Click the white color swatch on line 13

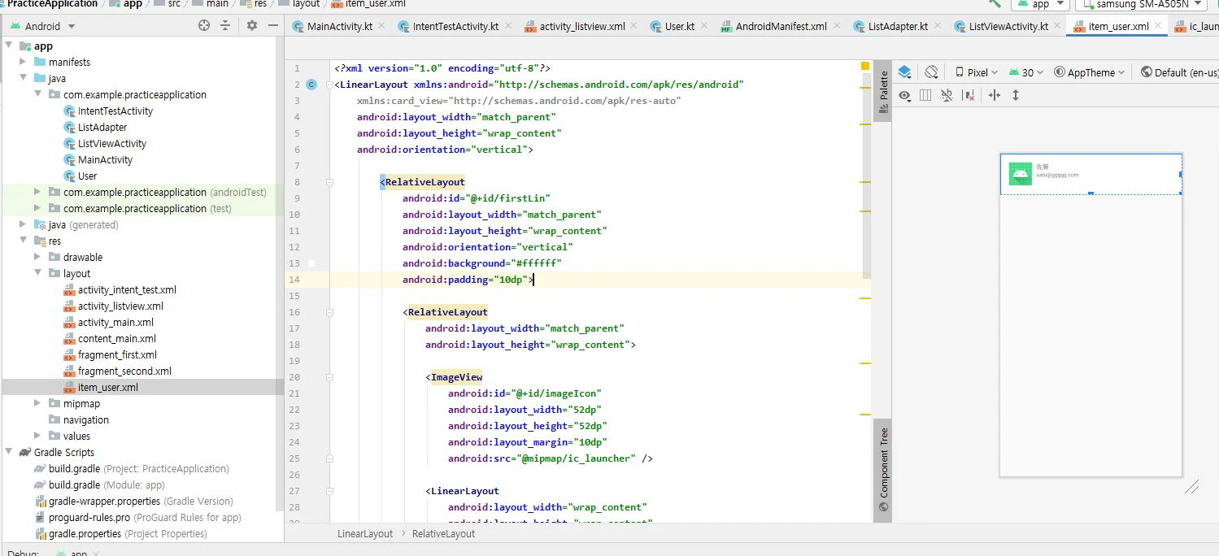[311, 263]
